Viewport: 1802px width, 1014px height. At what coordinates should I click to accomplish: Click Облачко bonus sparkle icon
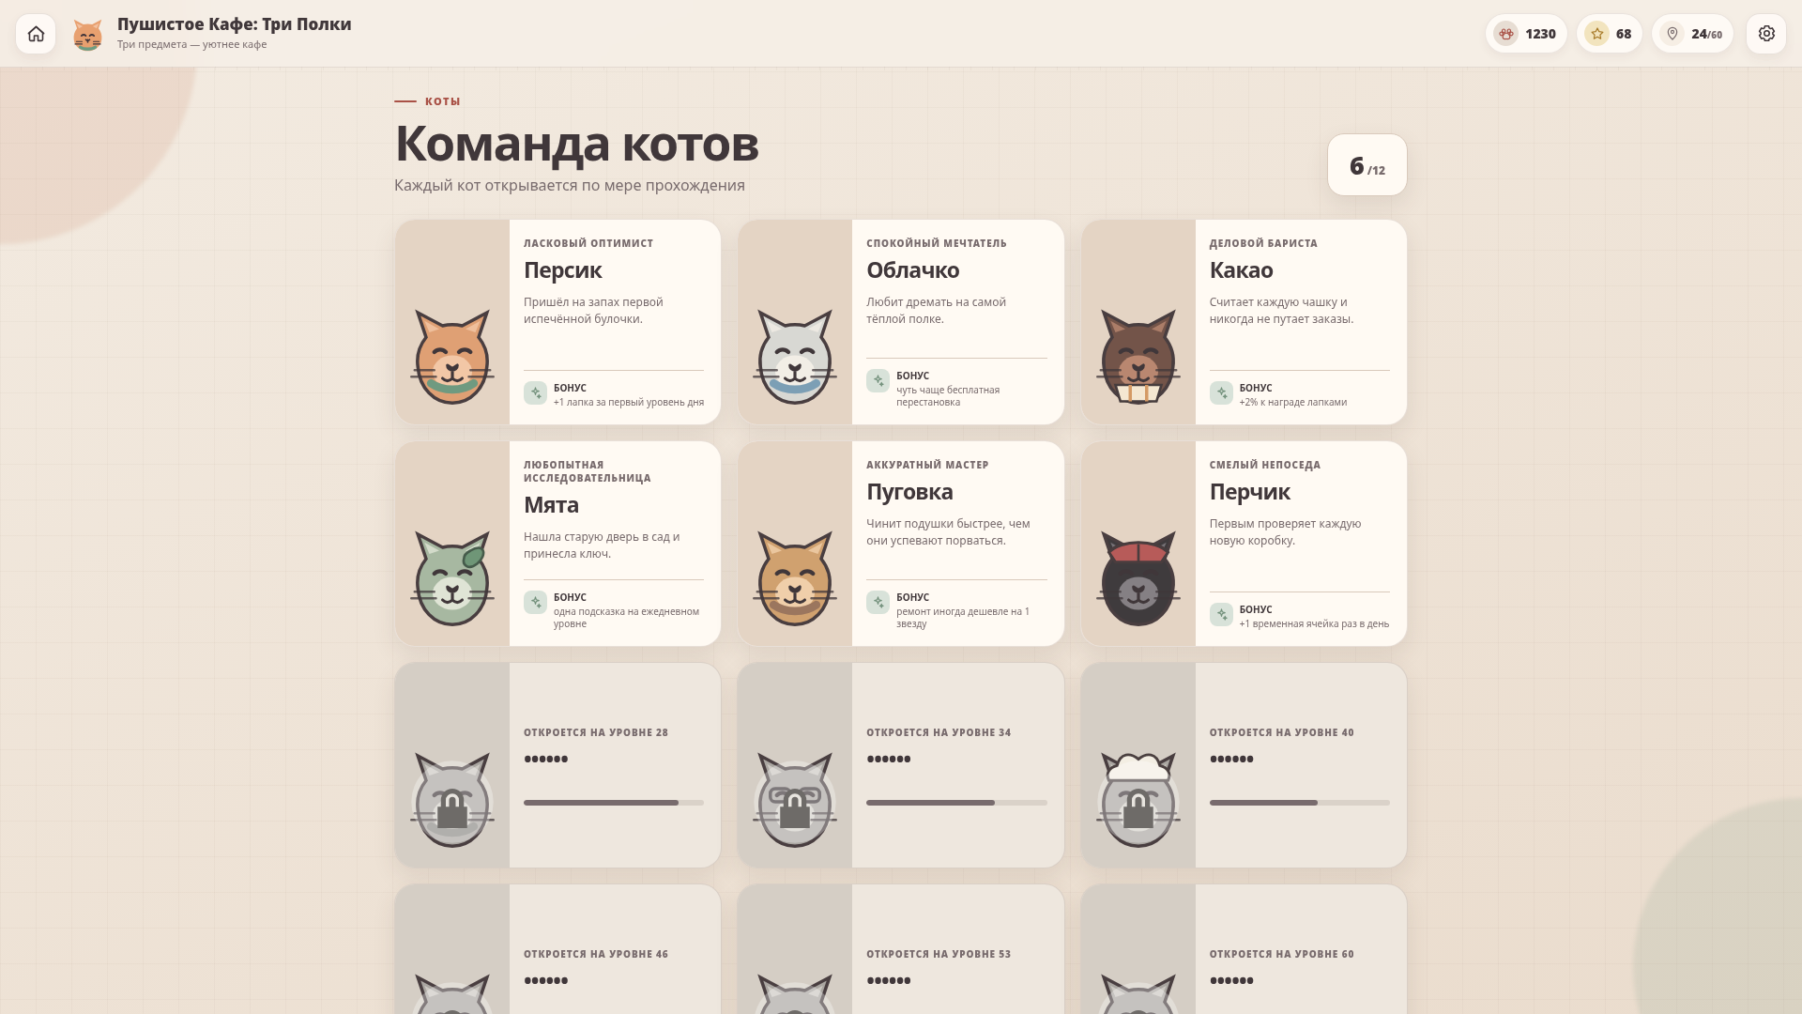click(878, 380)
